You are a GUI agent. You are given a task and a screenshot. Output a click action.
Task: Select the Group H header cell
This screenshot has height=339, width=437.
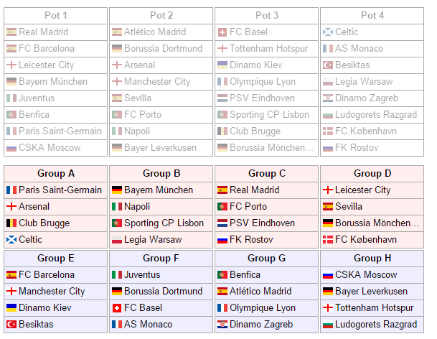click(372, 259)
